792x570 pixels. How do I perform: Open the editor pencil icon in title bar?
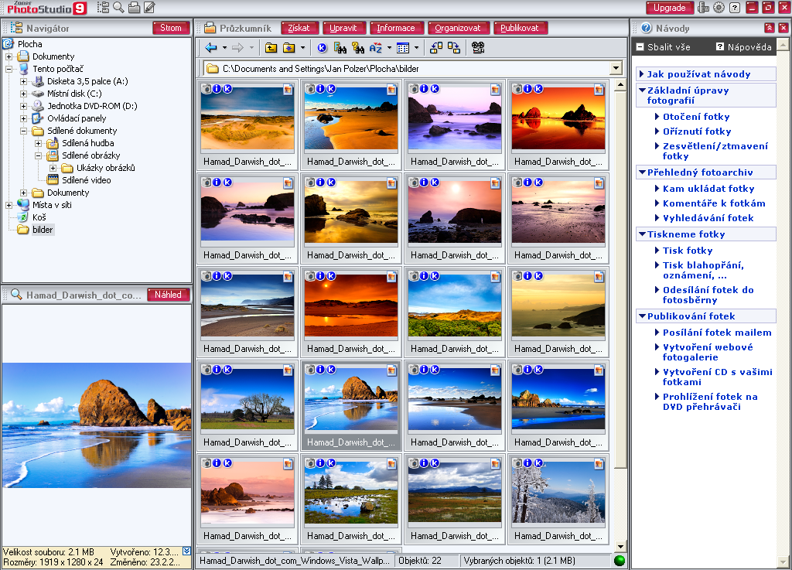149,7
